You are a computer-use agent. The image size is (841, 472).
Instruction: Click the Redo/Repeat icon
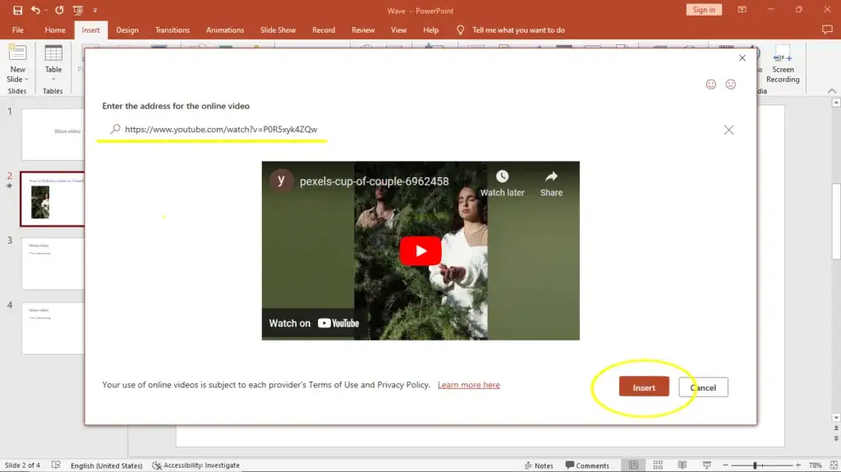[59, 10]
